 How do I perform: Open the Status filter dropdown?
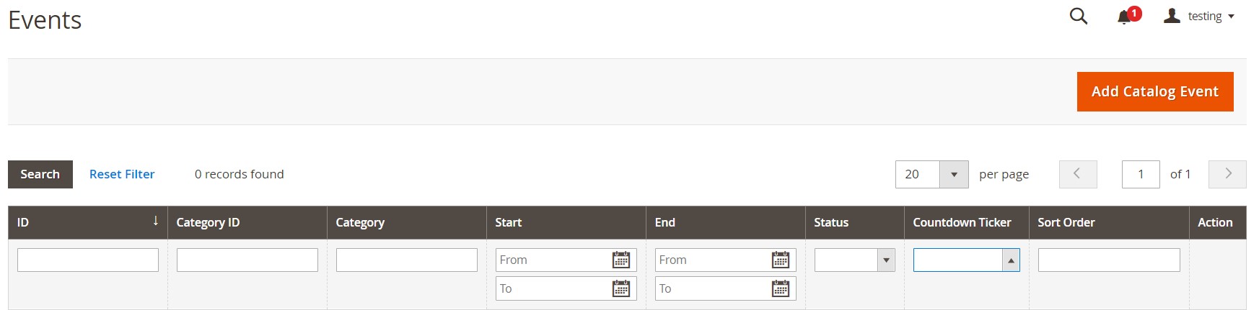tap(854, 260)
